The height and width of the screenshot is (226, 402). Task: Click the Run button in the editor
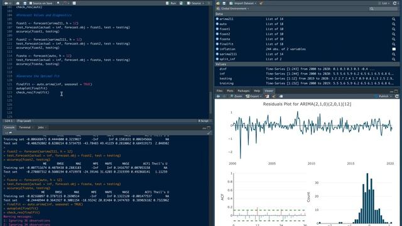tap(171, 3)
